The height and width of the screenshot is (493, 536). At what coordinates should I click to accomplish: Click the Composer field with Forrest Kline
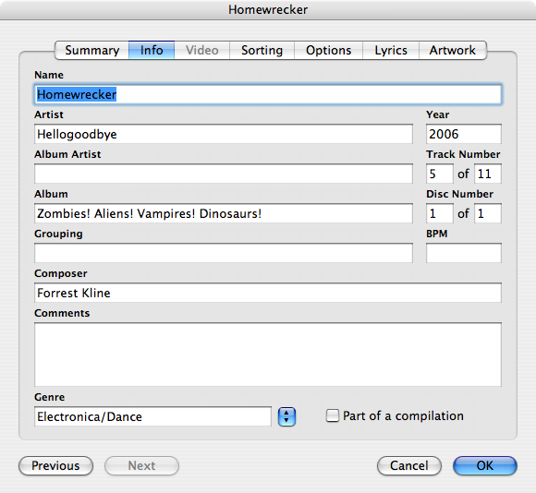268,293
